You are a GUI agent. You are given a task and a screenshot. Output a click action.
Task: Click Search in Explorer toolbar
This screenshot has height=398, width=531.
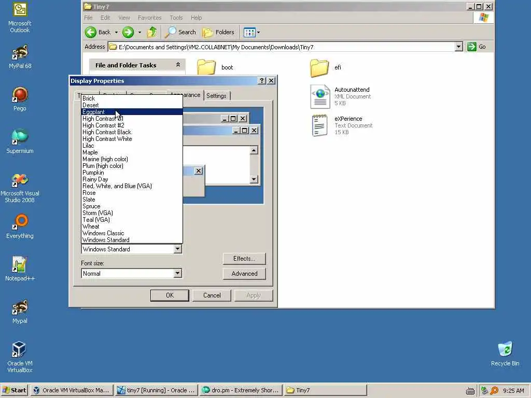pos(180,32)
